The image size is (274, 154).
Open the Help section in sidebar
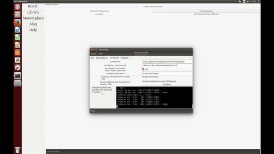[33, 30]
